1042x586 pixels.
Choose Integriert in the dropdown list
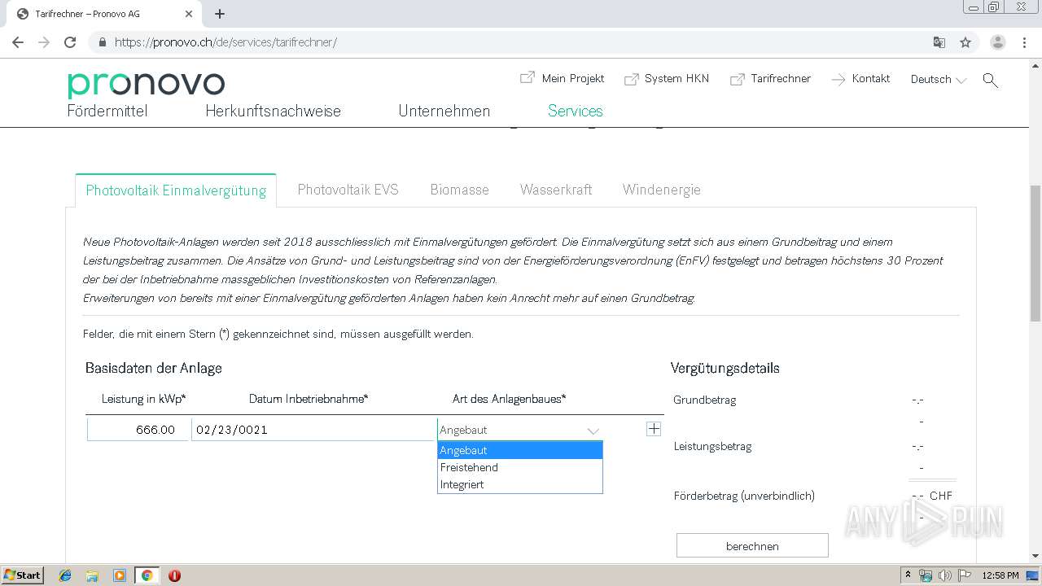(519, 484)
